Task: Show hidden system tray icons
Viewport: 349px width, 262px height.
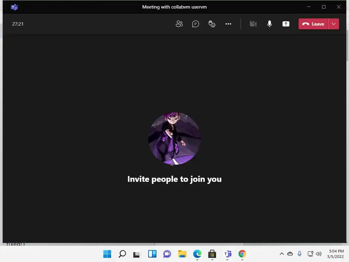Action: pyautogui.click(x=282, y=254)
